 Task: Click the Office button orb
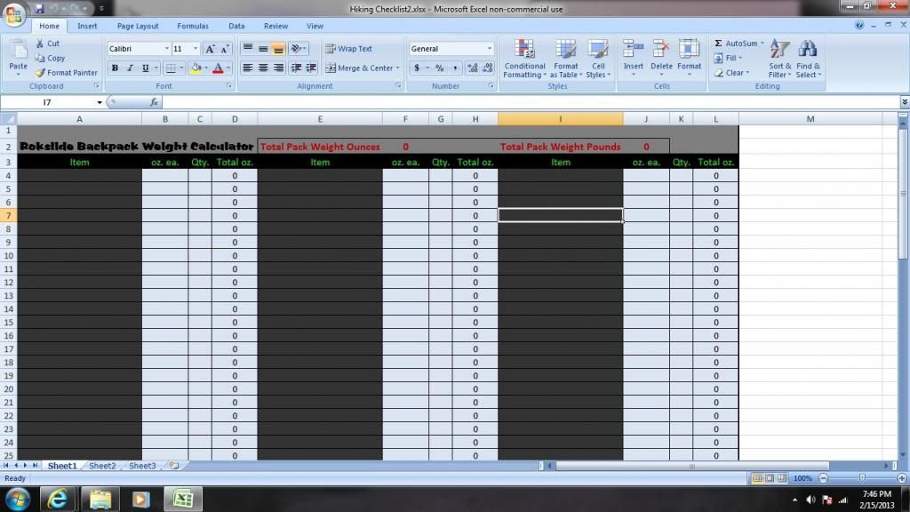point(14,14)
